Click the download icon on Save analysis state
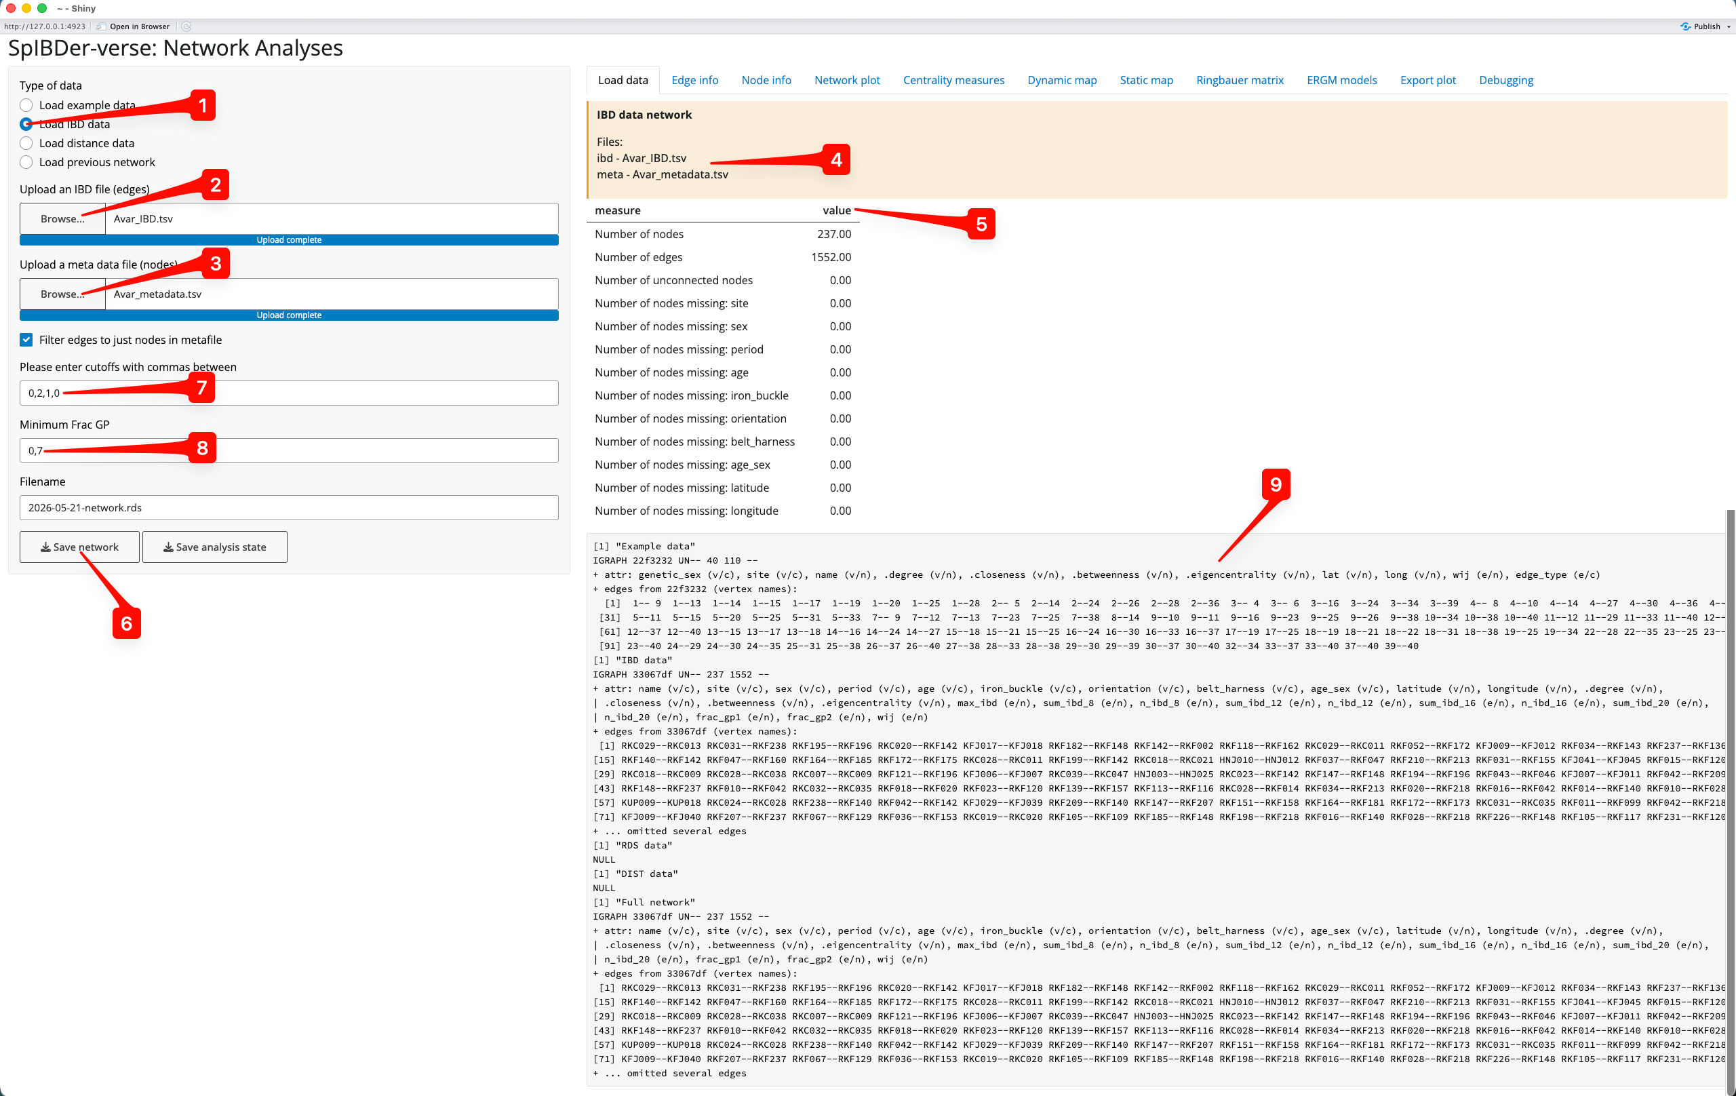 click(x=168, y=547)
